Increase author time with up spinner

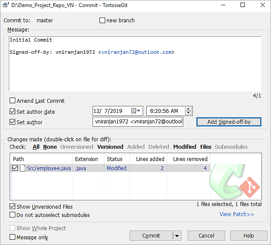[x=188, y=109]
